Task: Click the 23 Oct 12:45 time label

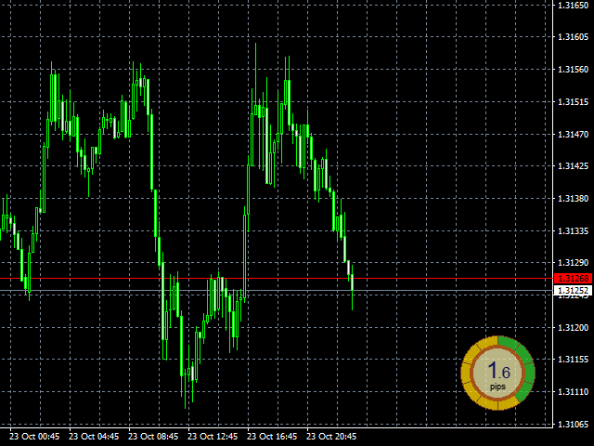Action: point(213,436)
